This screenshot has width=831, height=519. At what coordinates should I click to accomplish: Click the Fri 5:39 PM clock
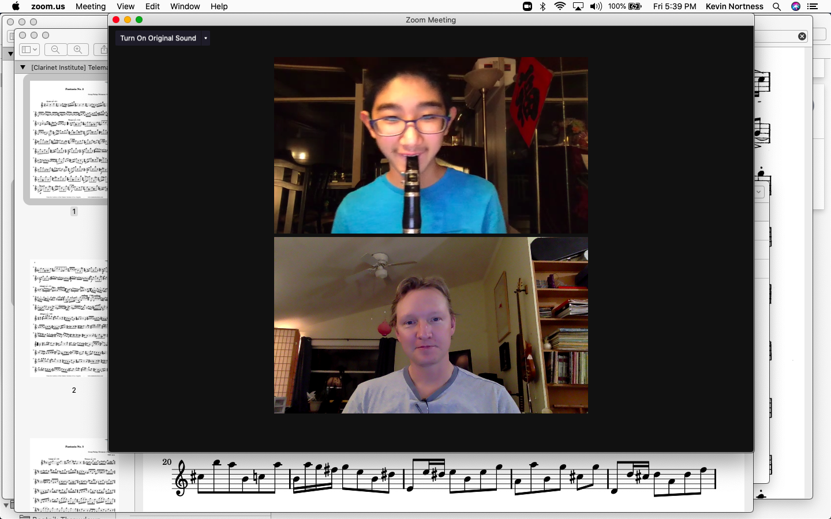click(675, 6)
